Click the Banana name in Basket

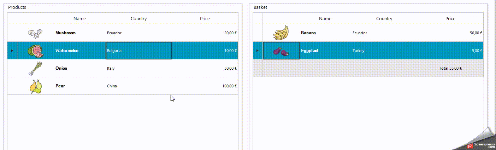308,33
